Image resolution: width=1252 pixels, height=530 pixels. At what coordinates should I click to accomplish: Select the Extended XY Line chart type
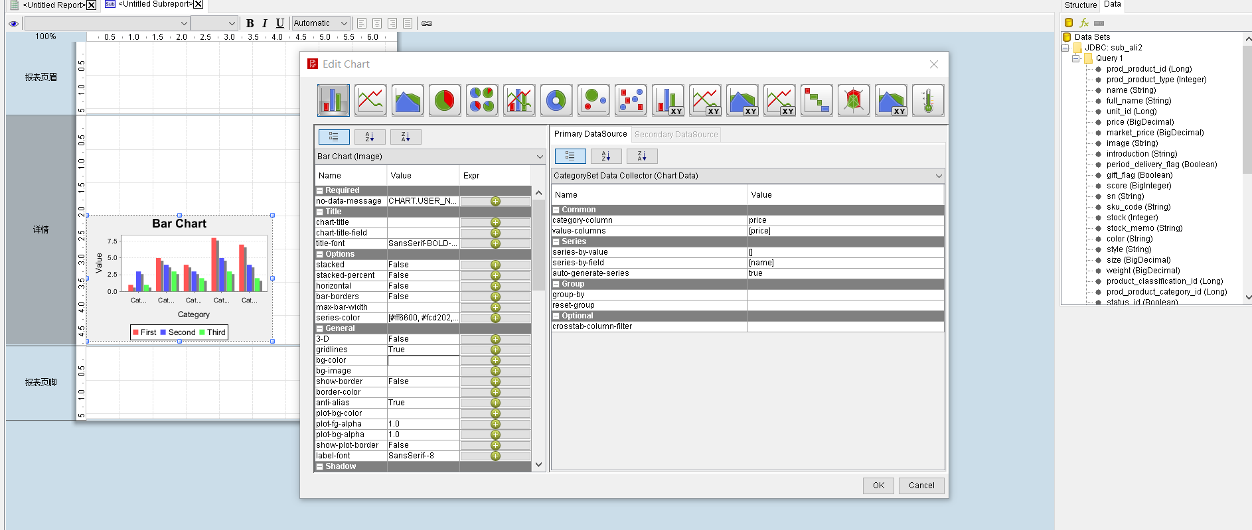(x=779, y=100)
